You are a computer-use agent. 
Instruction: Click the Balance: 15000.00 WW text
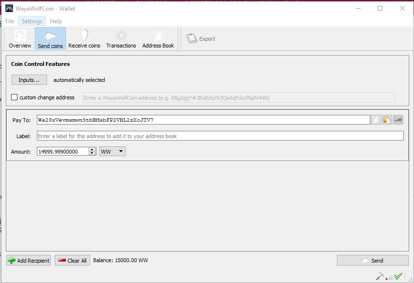click(x=120, y=260)
